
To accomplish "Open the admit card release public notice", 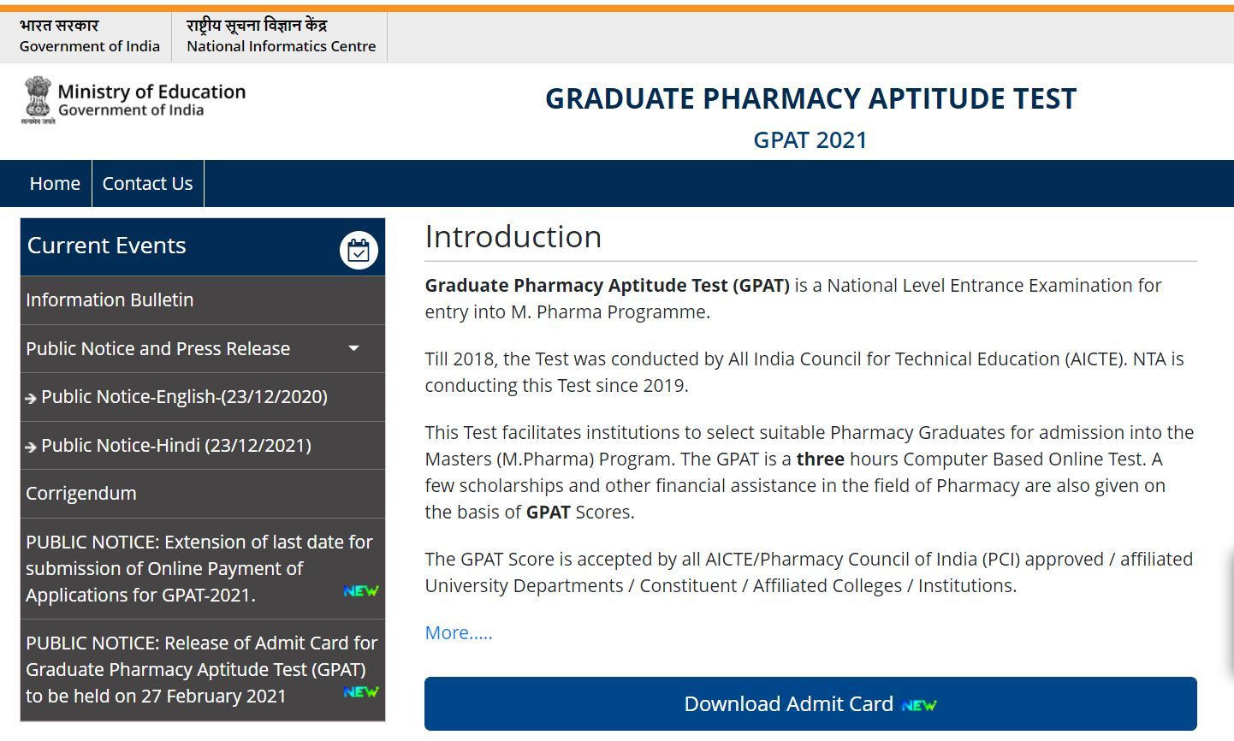I will coord(201,669).
